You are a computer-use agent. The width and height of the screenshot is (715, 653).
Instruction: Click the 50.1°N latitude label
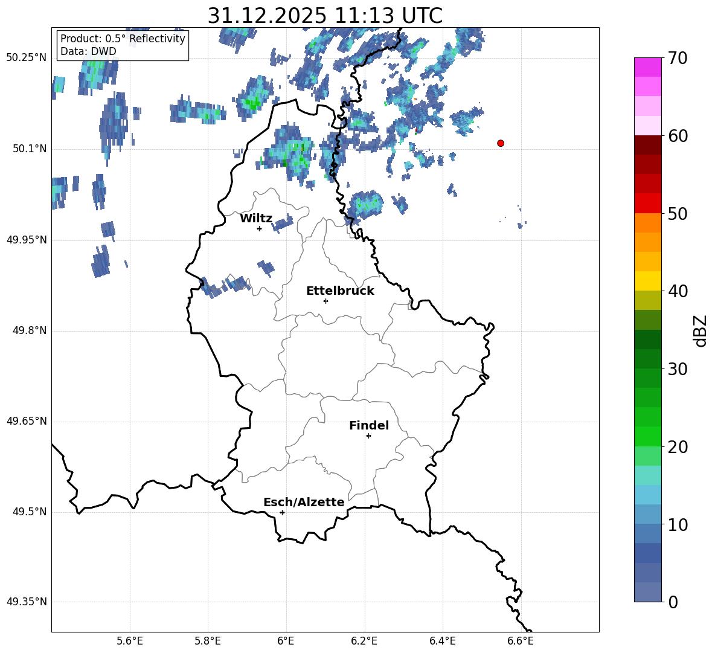click(30, 149)
